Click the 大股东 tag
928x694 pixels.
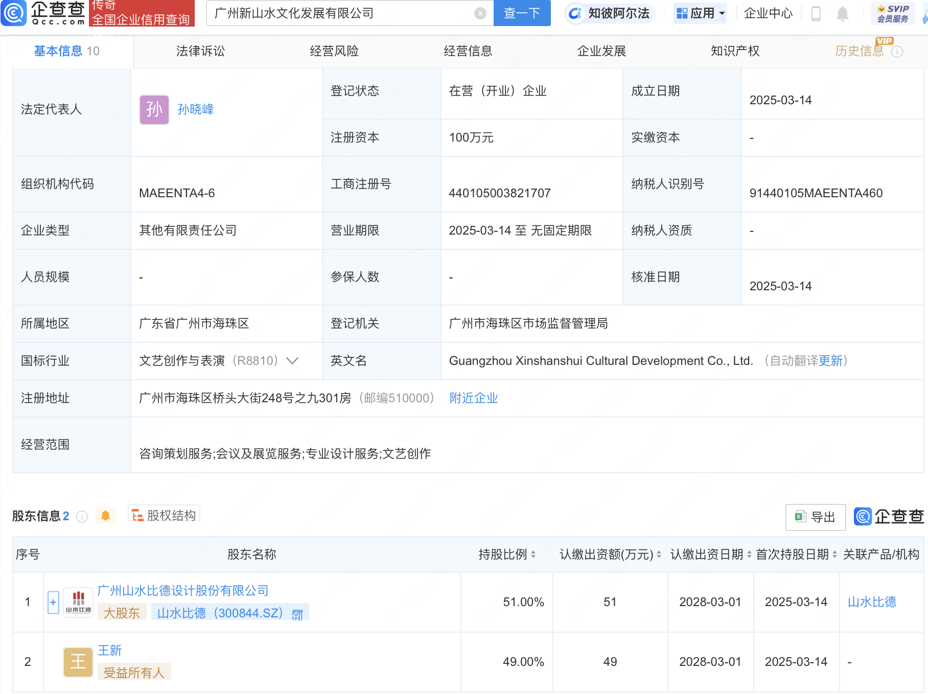coord(122,613)
